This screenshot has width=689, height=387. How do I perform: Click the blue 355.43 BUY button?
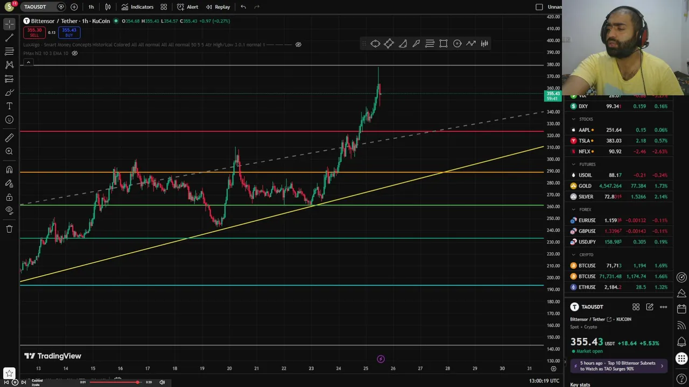pyautogui.click(x=69, y=32)
